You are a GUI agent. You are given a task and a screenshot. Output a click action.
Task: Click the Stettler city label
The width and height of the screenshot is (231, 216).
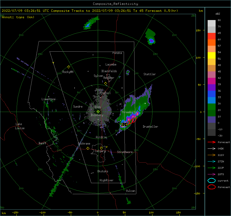[150, 74]
